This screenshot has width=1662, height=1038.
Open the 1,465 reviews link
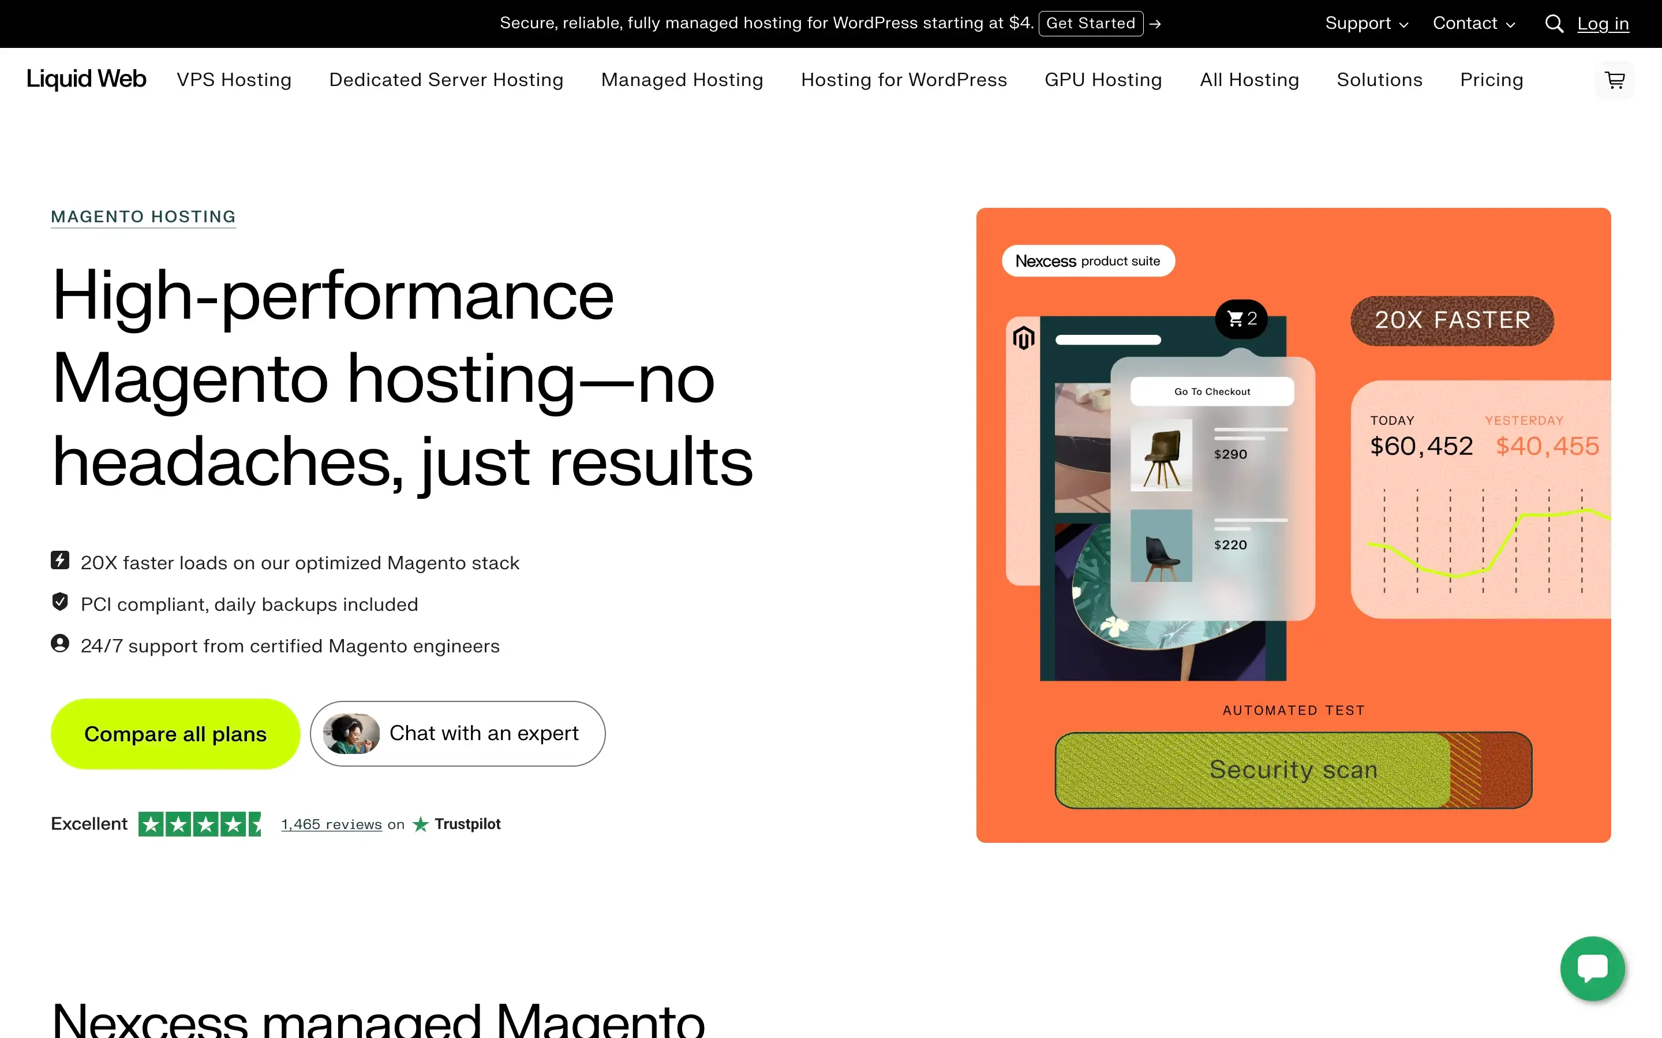pyautogui.click(x=331, y=824)
